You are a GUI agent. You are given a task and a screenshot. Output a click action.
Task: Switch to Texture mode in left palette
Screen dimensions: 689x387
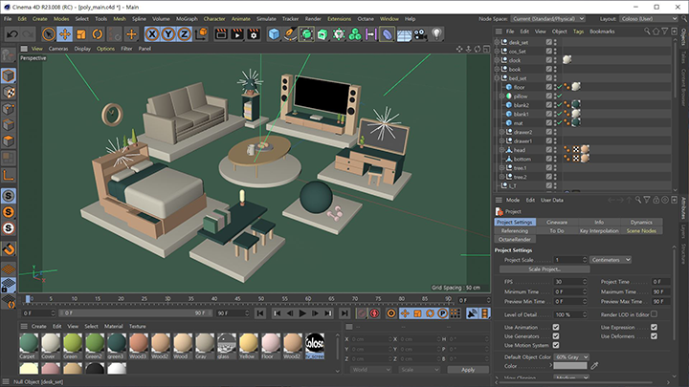[x=9, y=92]
